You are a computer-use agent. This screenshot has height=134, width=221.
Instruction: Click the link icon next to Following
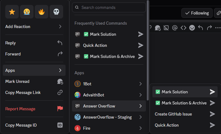[218, 13]
